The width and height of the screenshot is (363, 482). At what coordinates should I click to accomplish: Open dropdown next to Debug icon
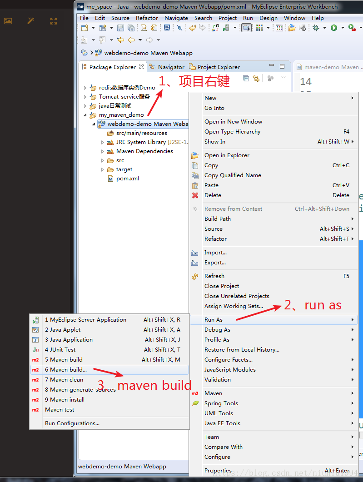point(324,28)
